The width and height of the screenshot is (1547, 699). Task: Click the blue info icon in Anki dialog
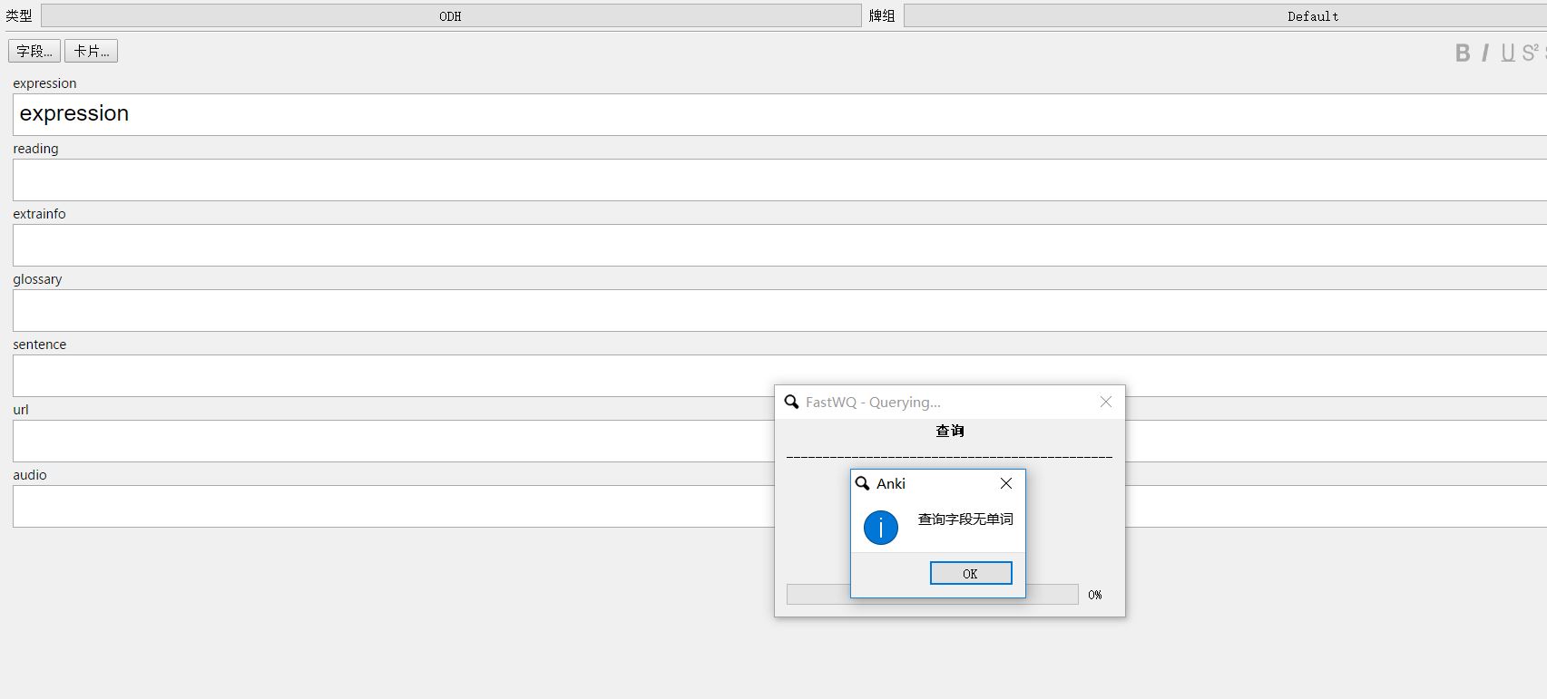click(881, 528)
